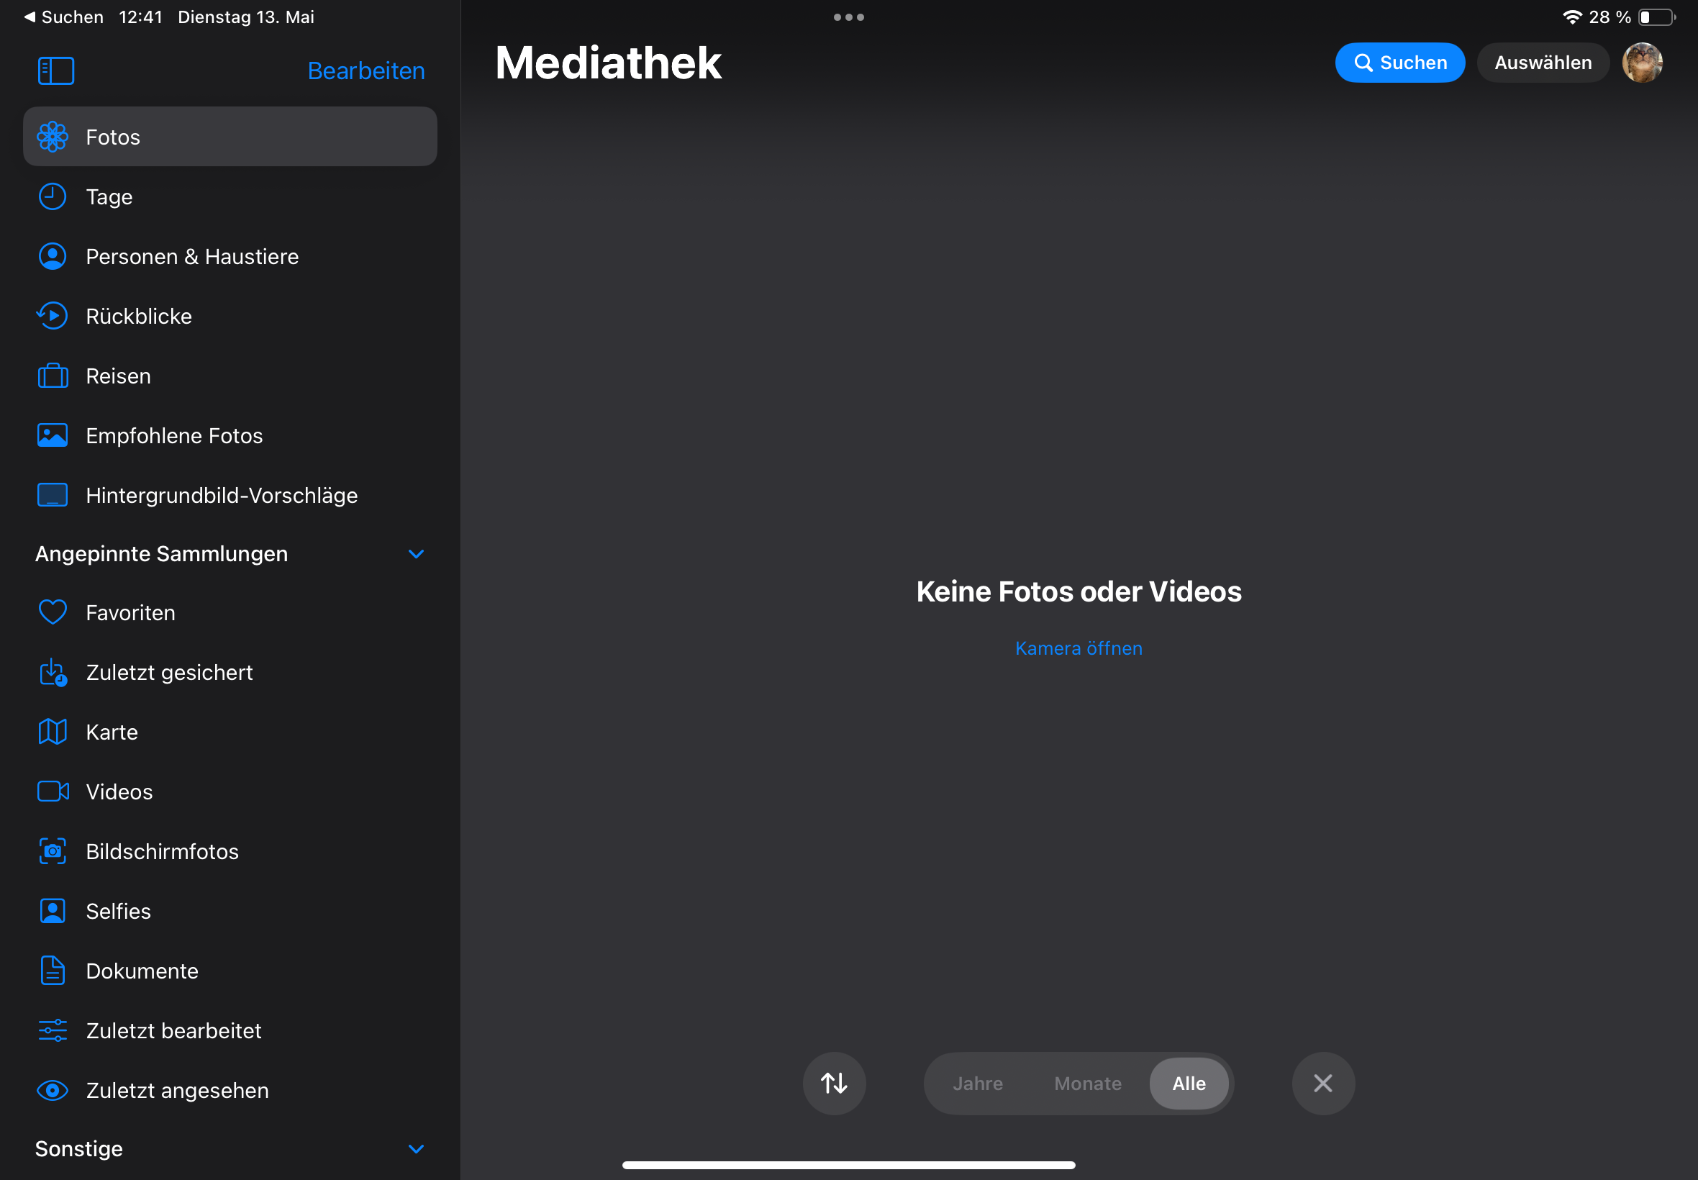The height and width of the screenshot is (1180, 1698).
Task: Collapse the Sonstige section chevron
Action: pyautogui.click(x=416, y=1148)
